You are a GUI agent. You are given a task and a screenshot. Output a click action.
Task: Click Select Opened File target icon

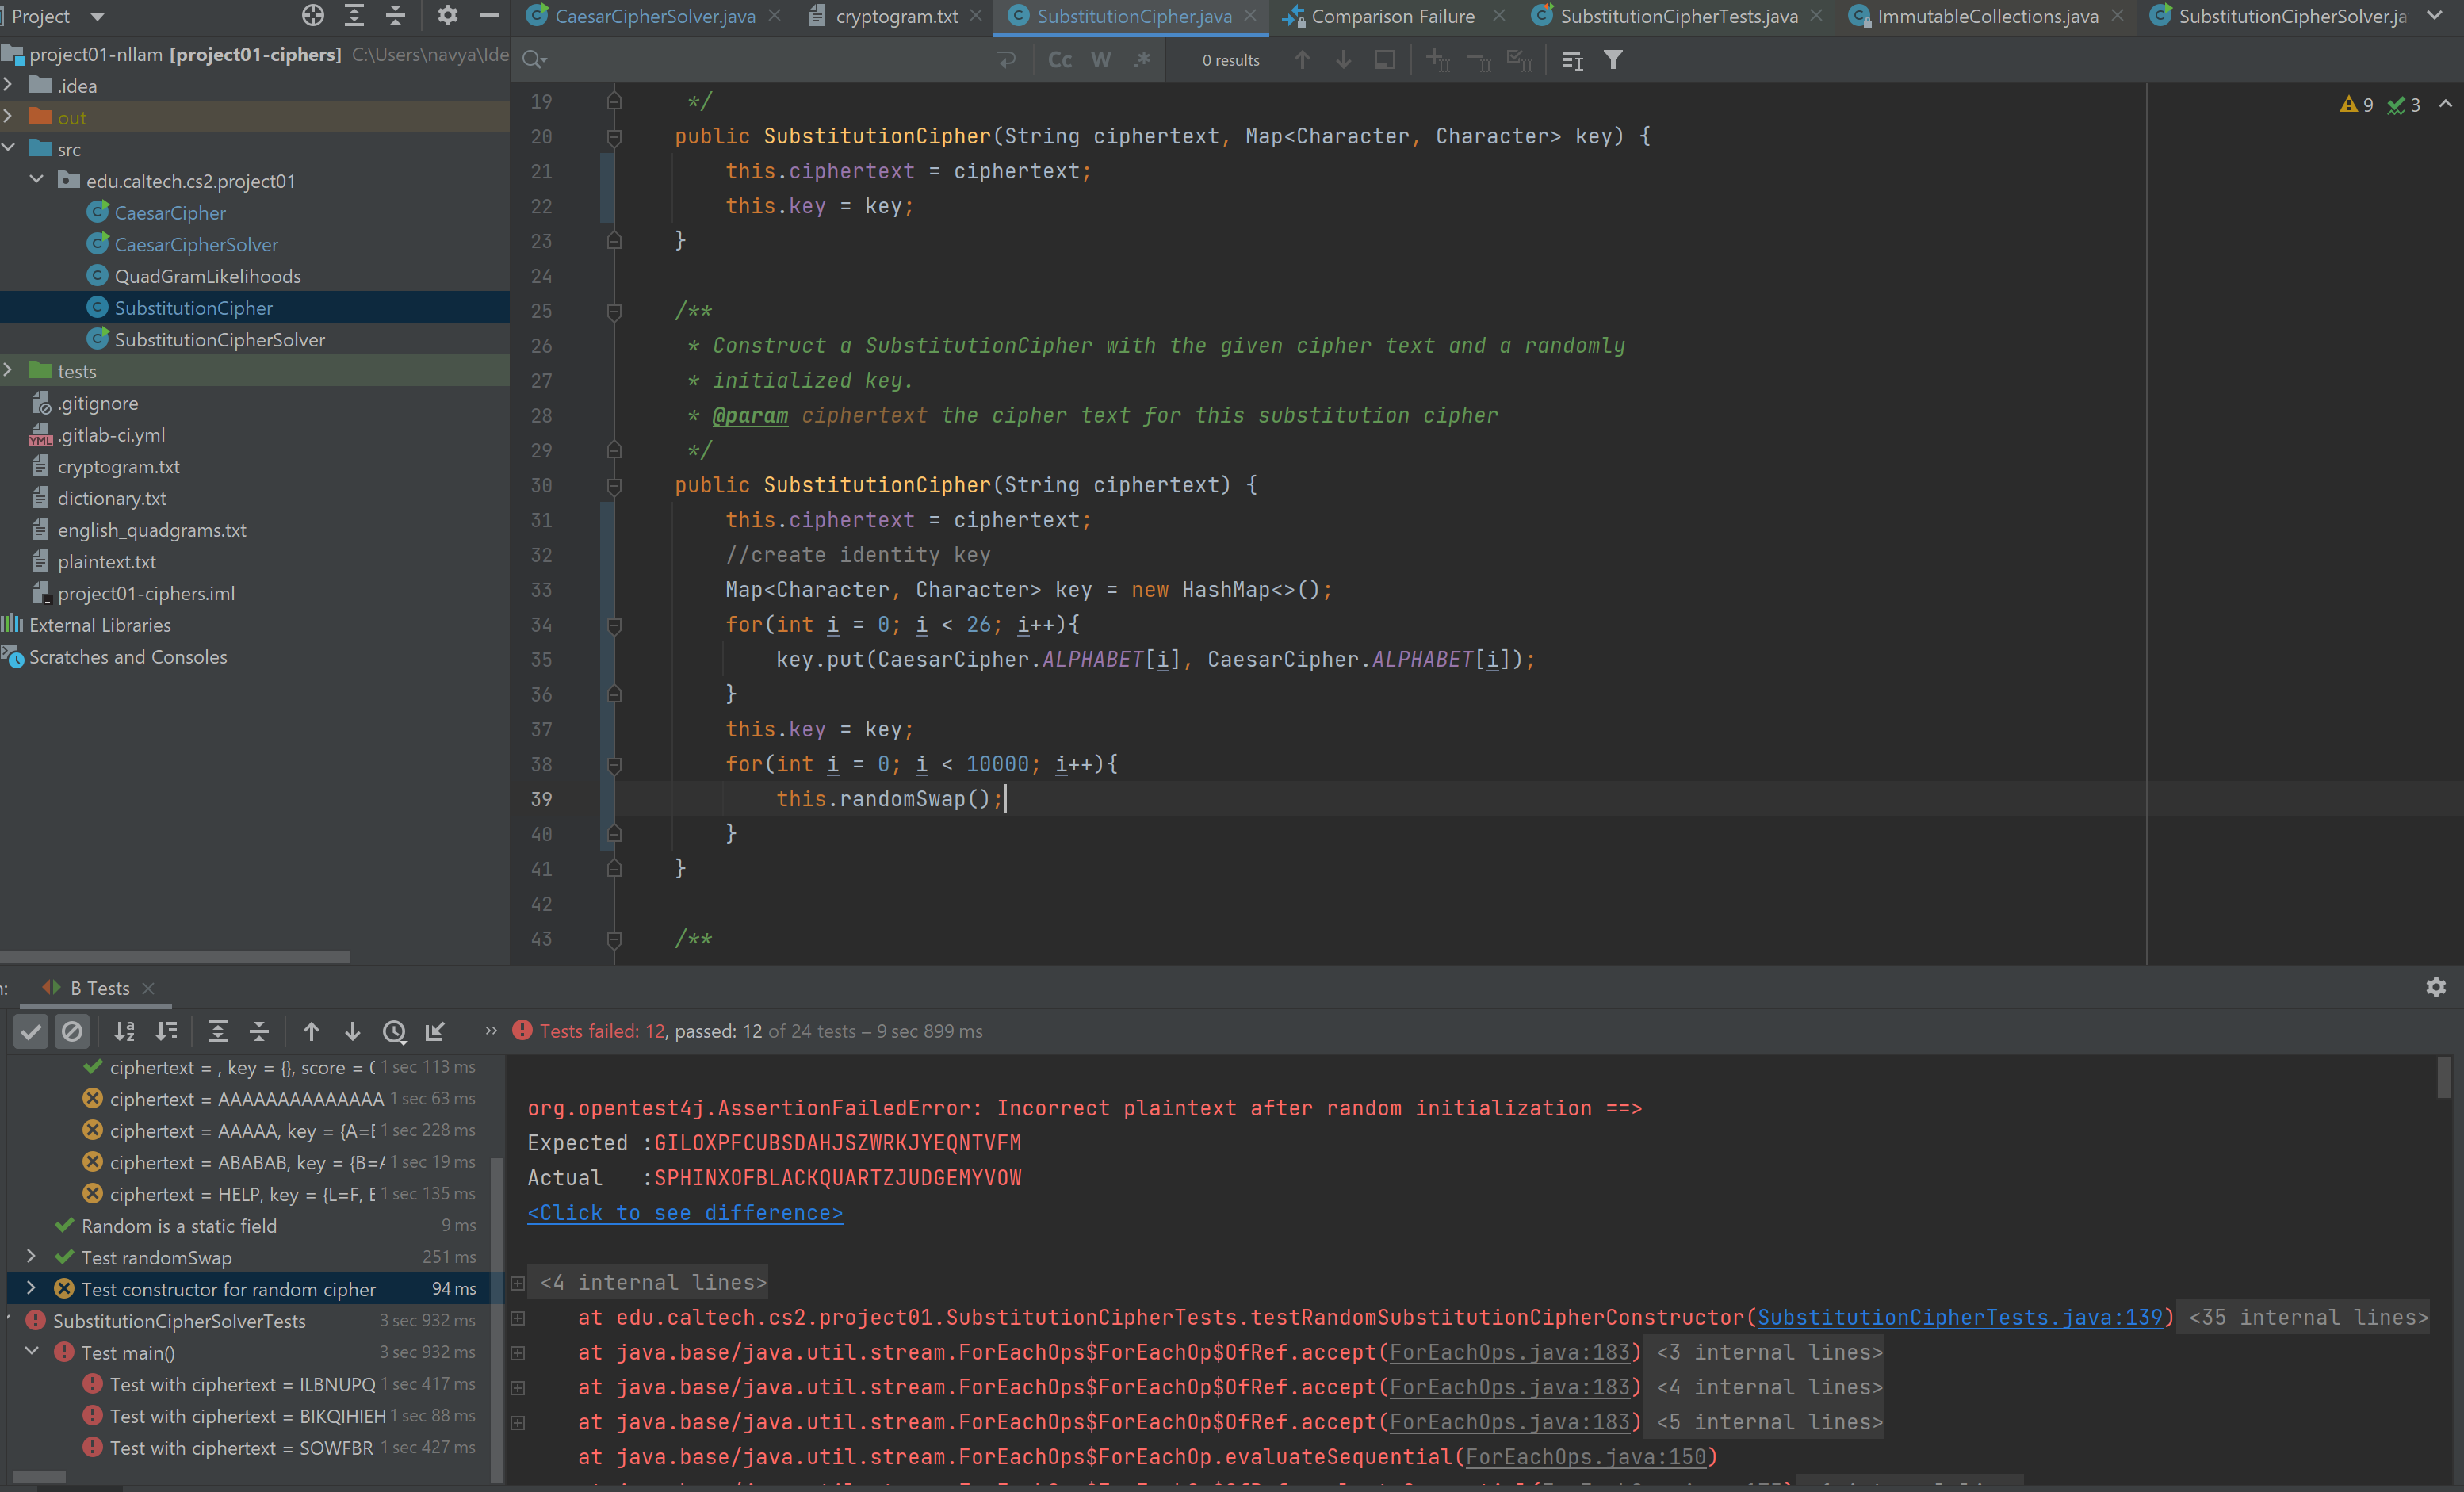(313, 15)
